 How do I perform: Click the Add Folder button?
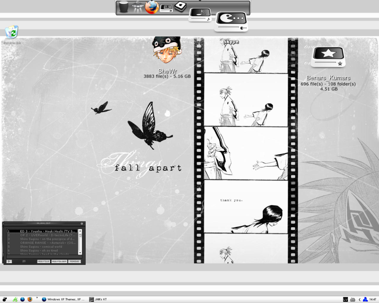pyautogui.click(x=59, y=261)
